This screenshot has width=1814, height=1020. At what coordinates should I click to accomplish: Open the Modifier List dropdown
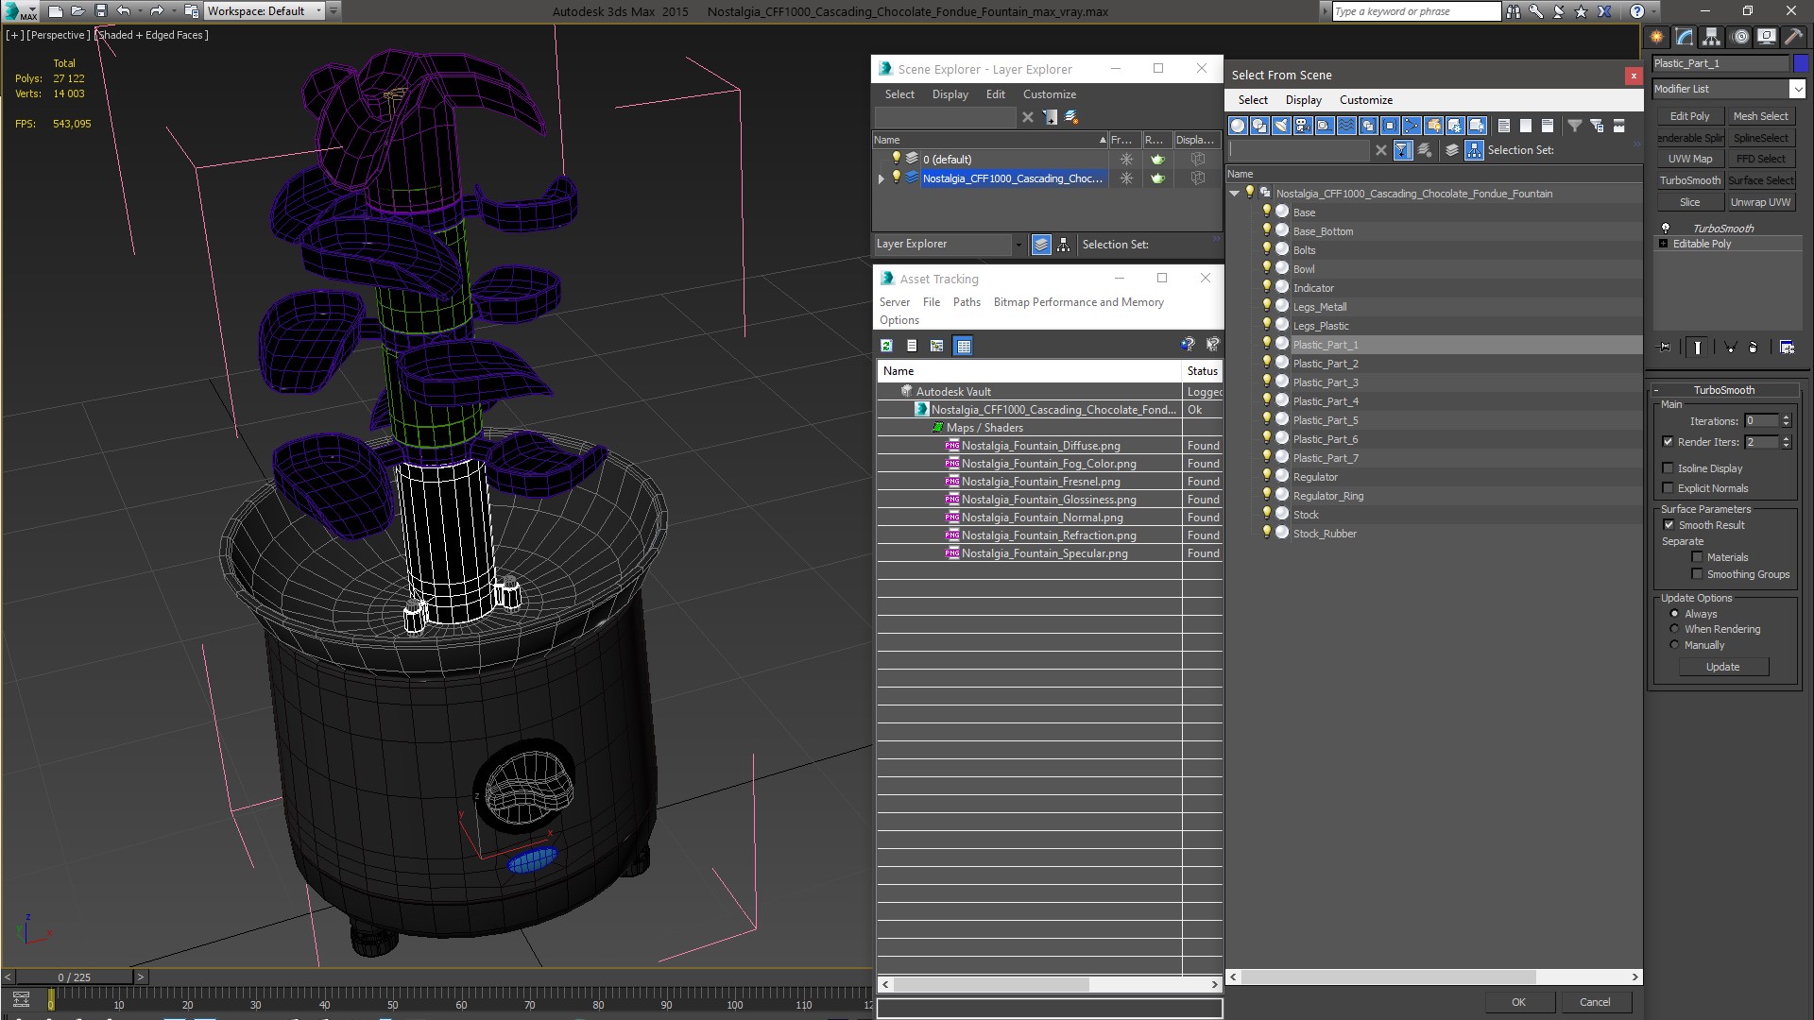click(1797, 89)
